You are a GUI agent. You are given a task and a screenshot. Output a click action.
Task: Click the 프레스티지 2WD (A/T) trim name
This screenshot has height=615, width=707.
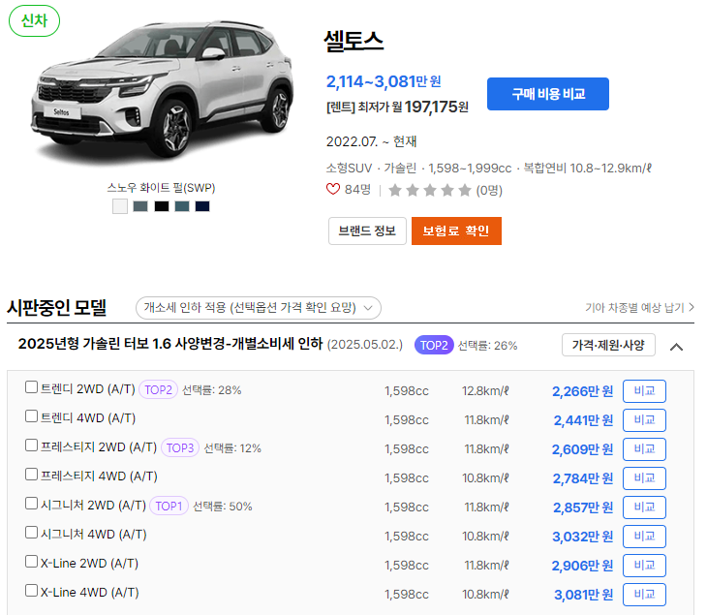99,447
